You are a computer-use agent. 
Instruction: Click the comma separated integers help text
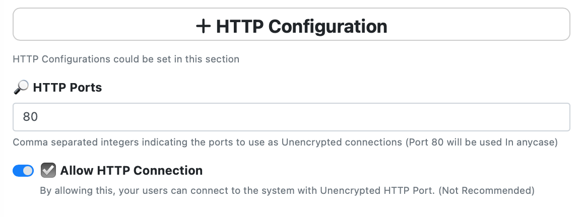pyautogui.click(x=285, y=142)
